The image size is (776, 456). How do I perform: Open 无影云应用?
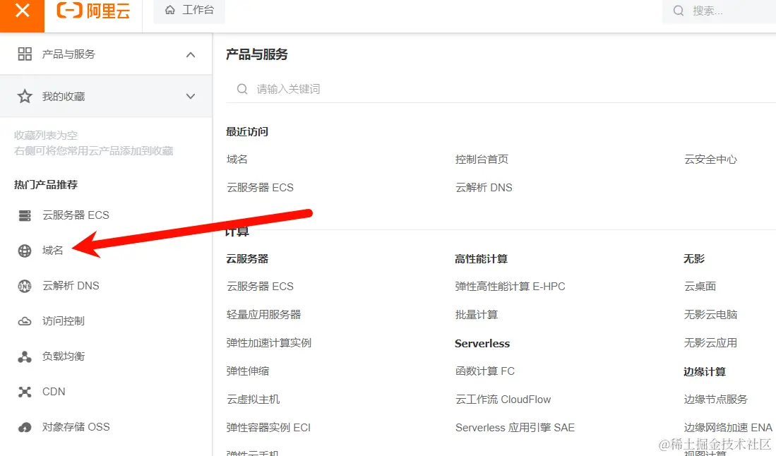point(710,343)
